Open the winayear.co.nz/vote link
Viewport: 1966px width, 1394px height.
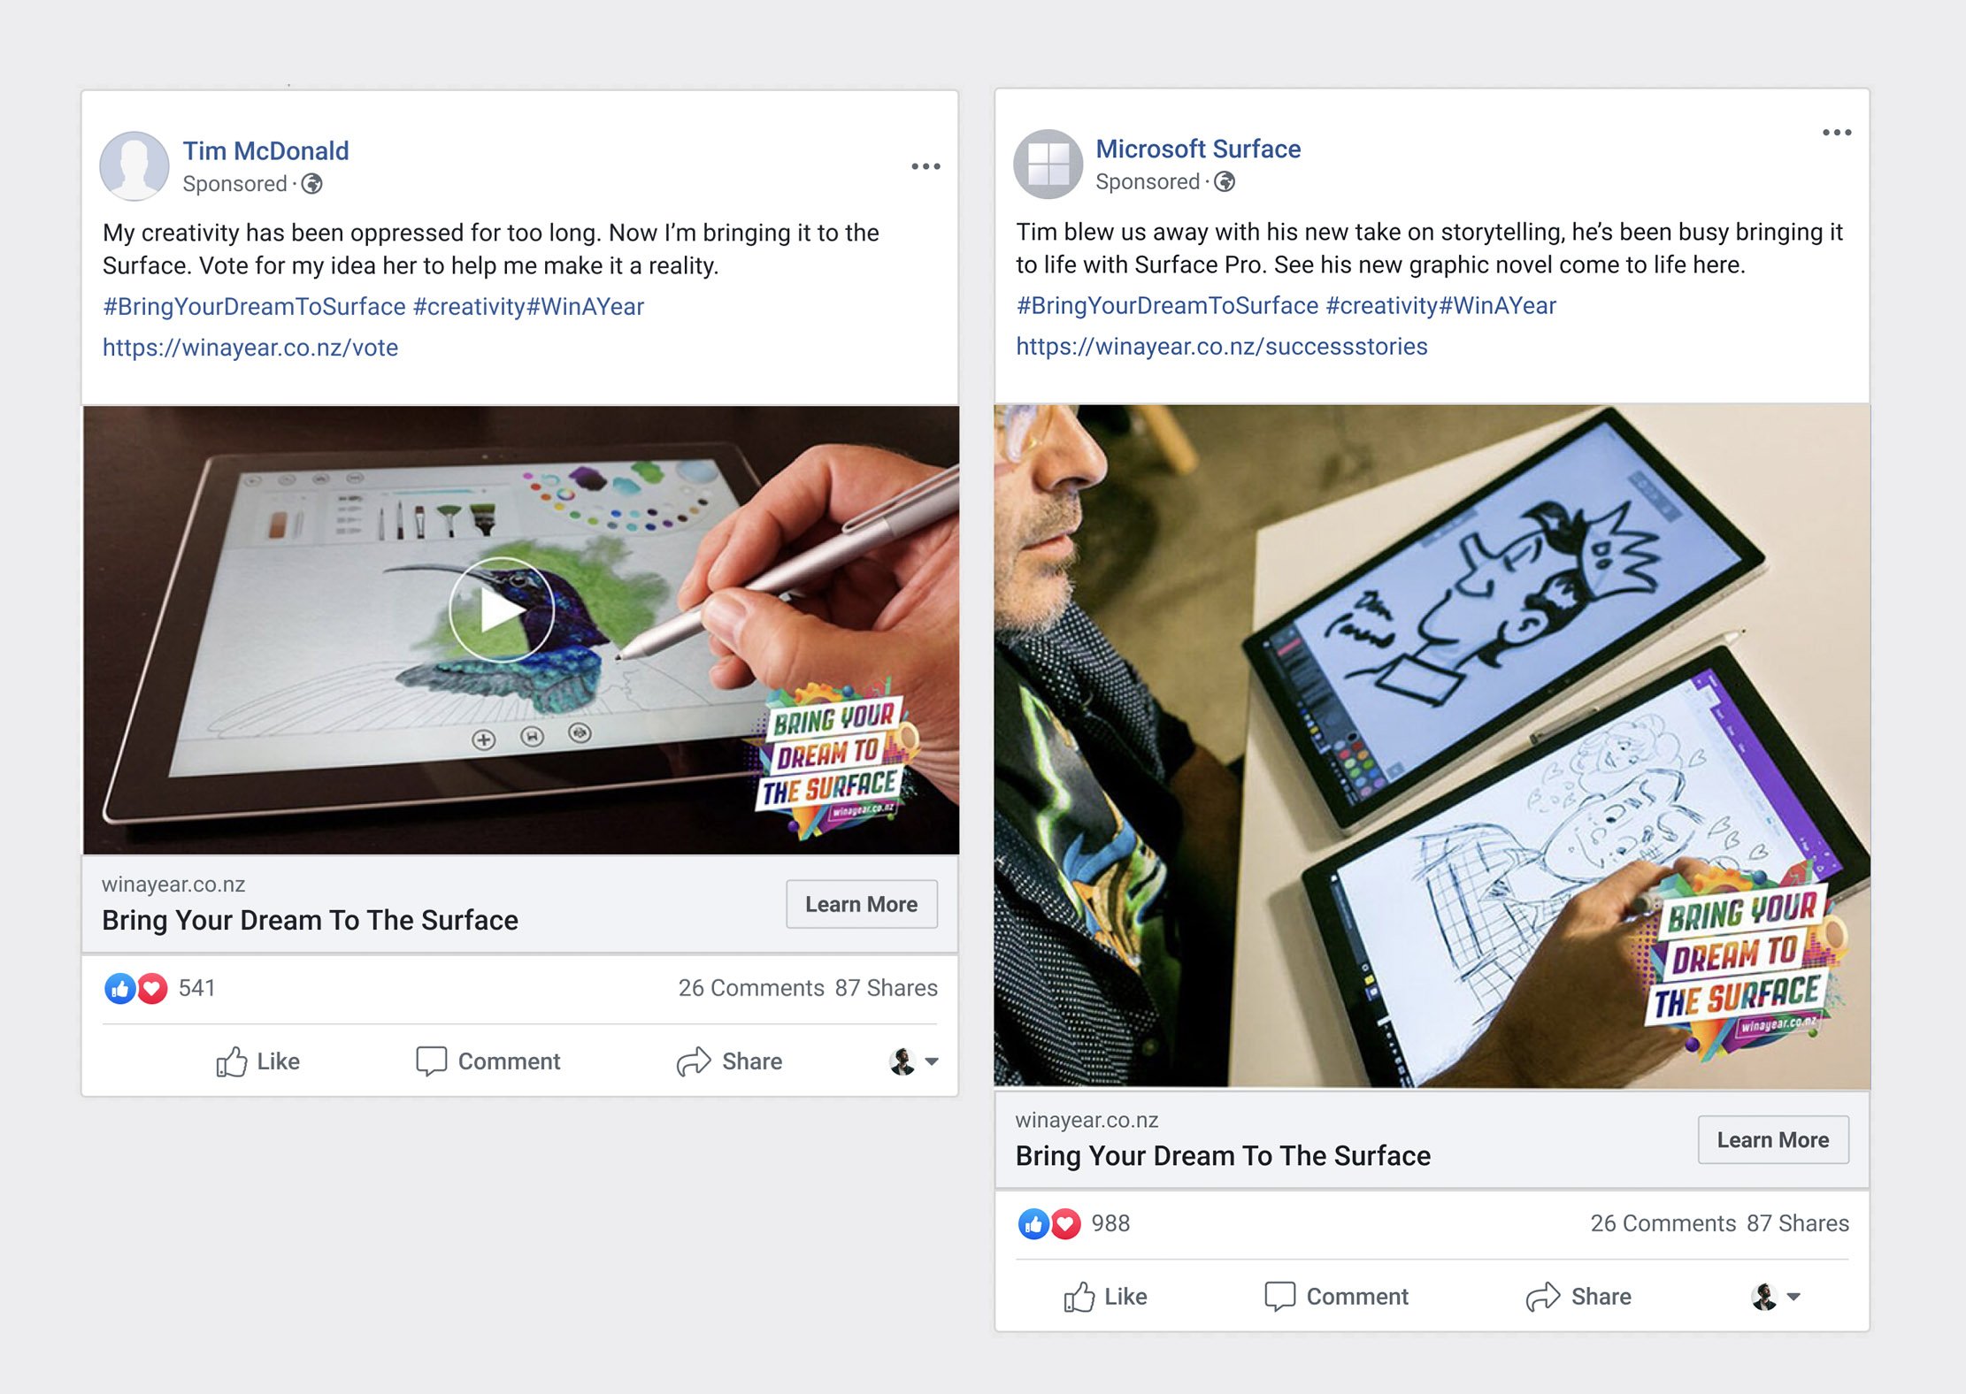(x=250, y=348)
